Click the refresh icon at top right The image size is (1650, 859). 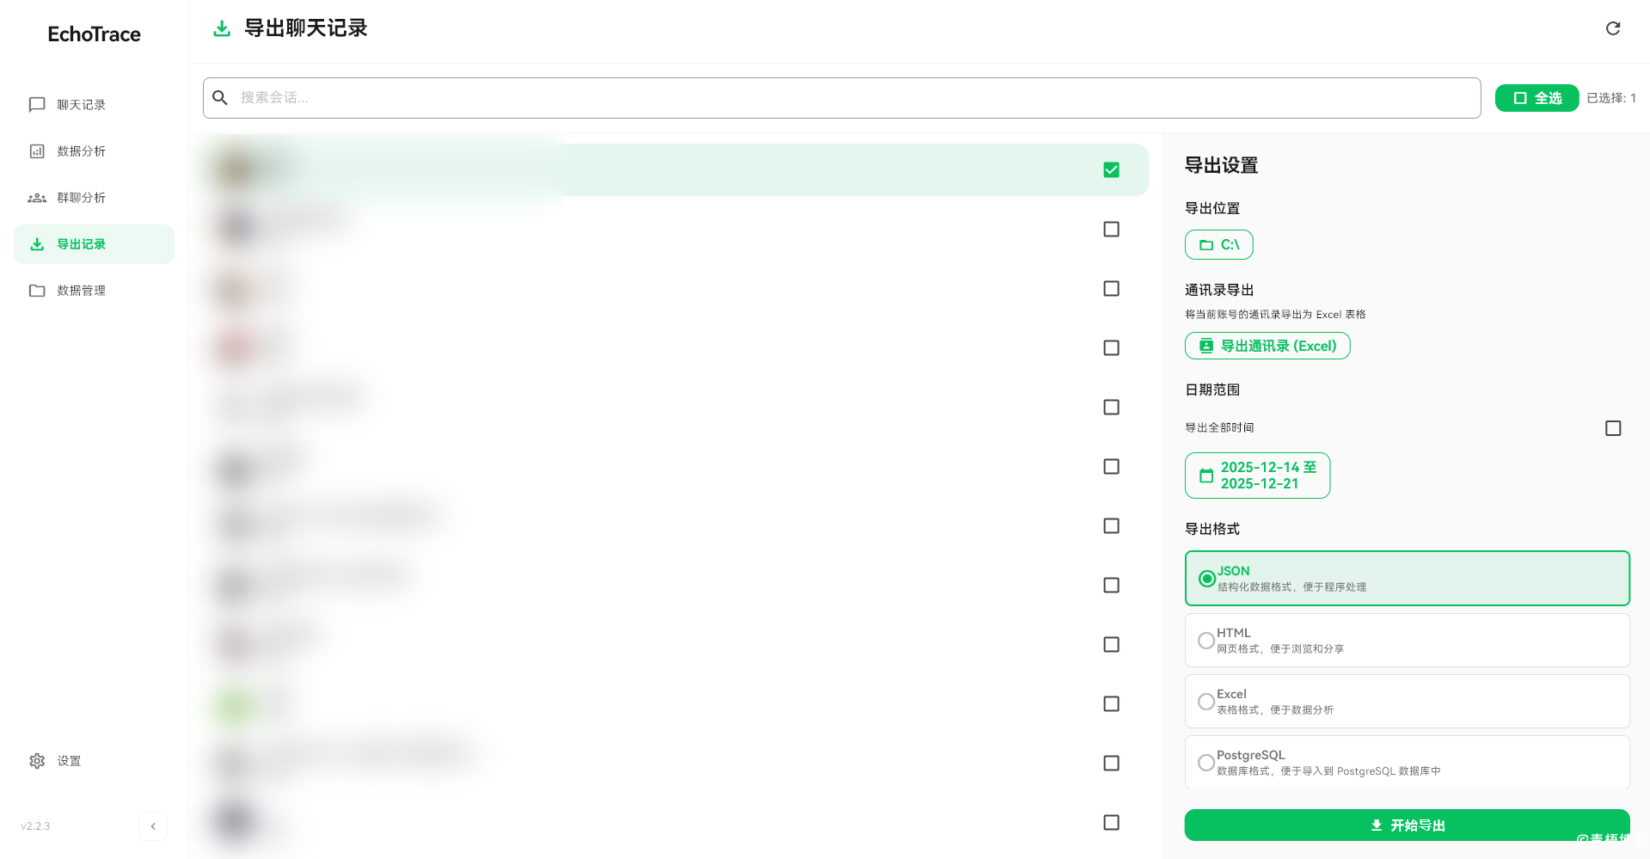click(1613, 28)
